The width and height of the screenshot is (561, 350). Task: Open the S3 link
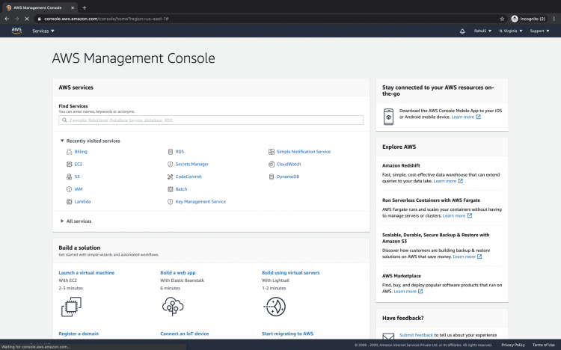coord(77,176)
